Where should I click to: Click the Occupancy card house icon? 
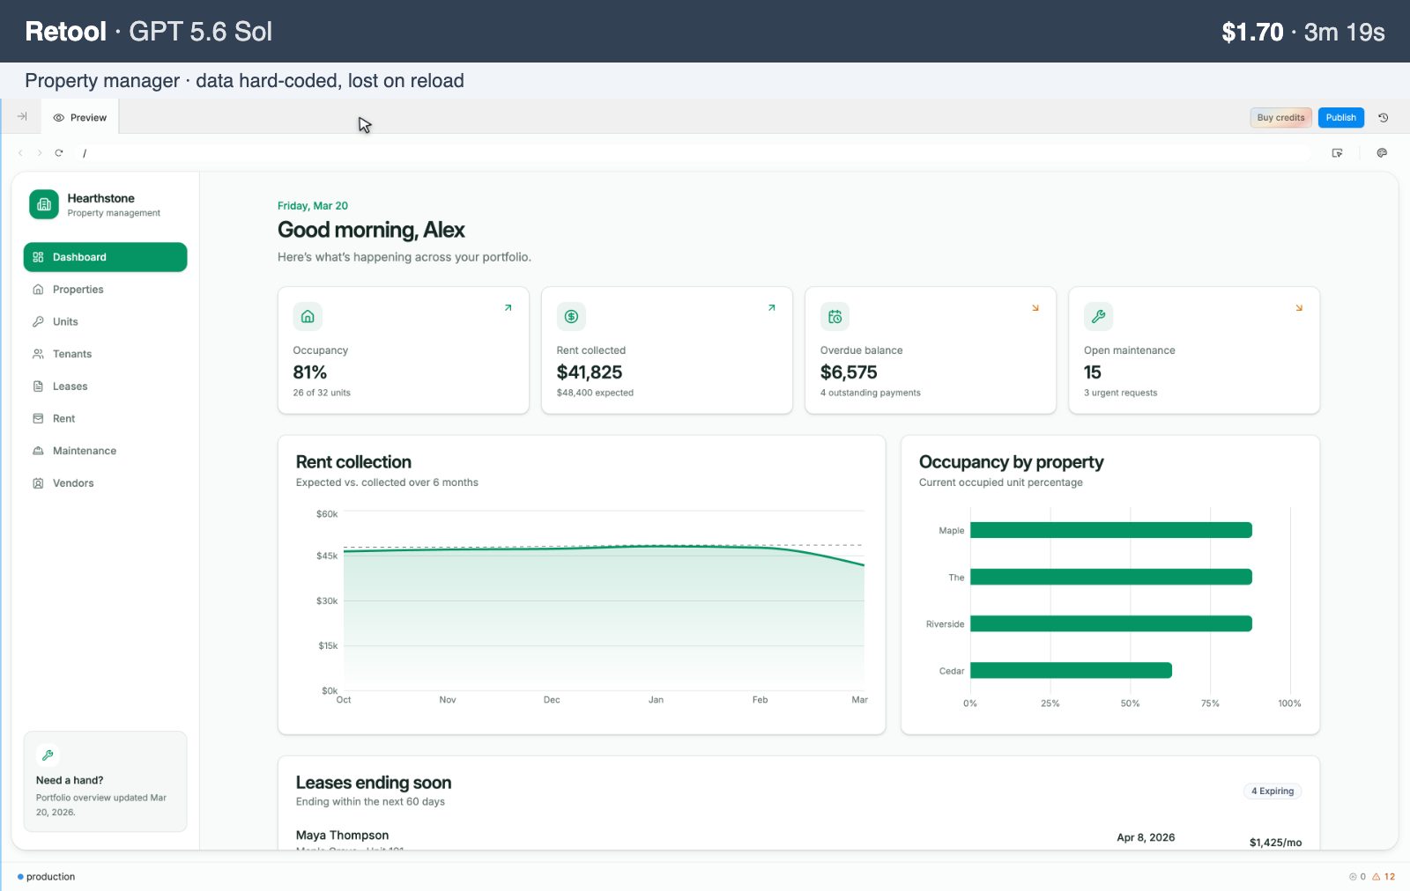coord(308,316)
